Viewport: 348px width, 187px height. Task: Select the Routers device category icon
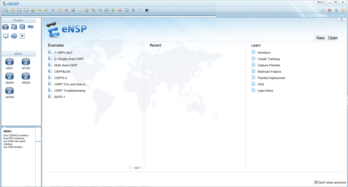pos(5,27)
